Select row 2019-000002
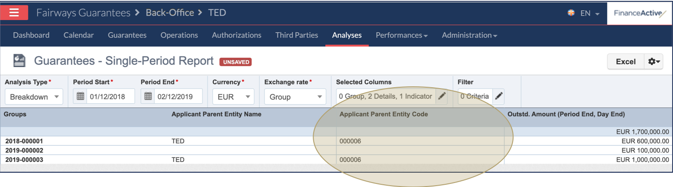The width and height of the screenshot is (673, 187). click(x=336, y=150)
